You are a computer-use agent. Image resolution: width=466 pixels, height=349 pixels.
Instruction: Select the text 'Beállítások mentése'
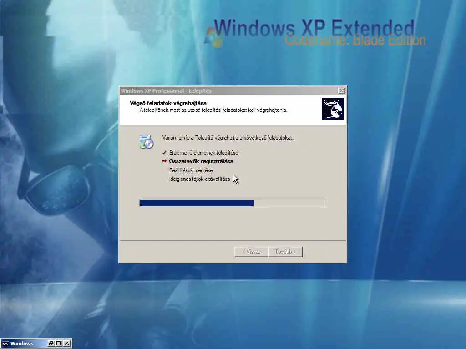[x=191, y=170]
